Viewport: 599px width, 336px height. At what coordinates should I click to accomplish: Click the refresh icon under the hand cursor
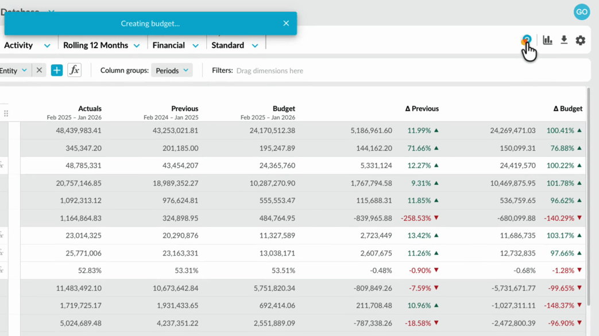[x=527, y=40]
